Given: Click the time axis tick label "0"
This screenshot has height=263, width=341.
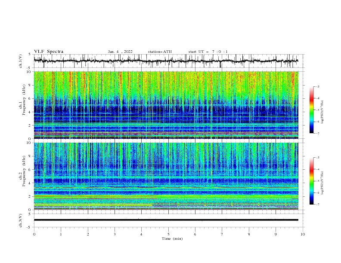Looking at the screenshot, I should pyautogui.click(x=34, y=234).
